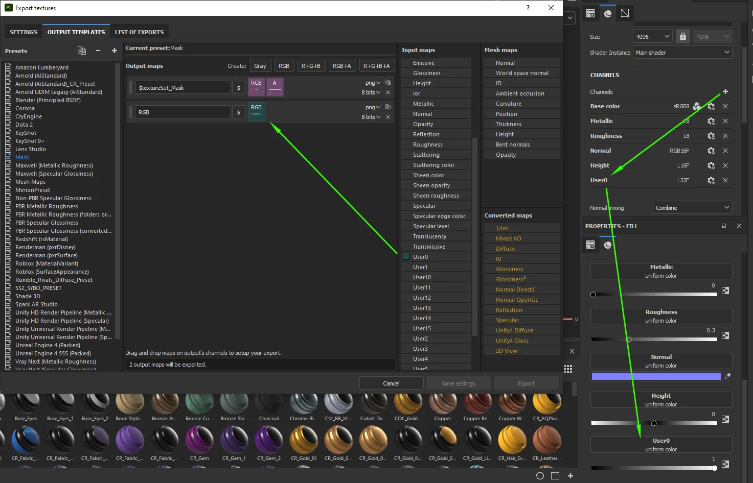Viewport: 753px width, 483px height.
Task: Open the Size 4096 dropdown
Action: (x=652, y=36)
